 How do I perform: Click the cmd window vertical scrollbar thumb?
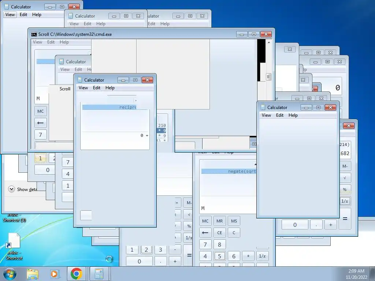(x=269, y=77)
